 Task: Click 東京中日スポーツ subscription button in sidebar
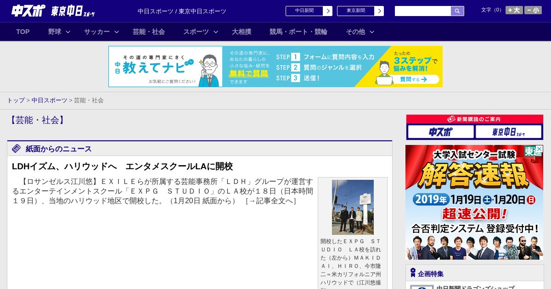pos(509,132)
